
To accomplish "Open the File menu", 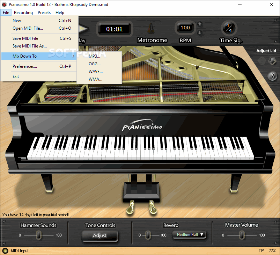I will (6, 13).
